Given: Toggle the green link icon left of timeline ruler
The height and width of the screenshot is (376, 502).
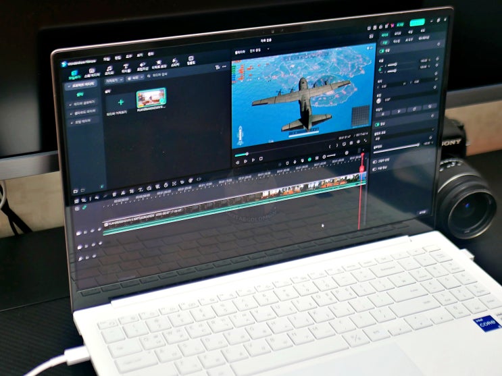Looking at the screenshot, I should (85, 208).
